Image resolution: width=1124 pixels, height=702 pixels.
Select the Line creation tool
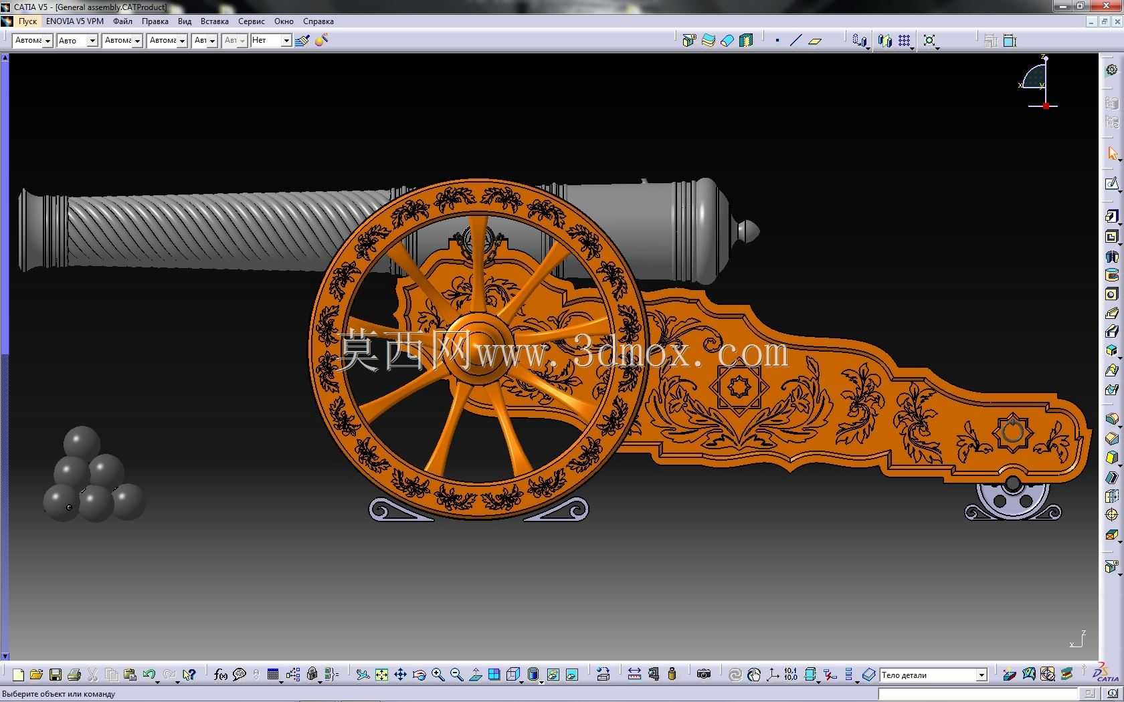[795, 41]
